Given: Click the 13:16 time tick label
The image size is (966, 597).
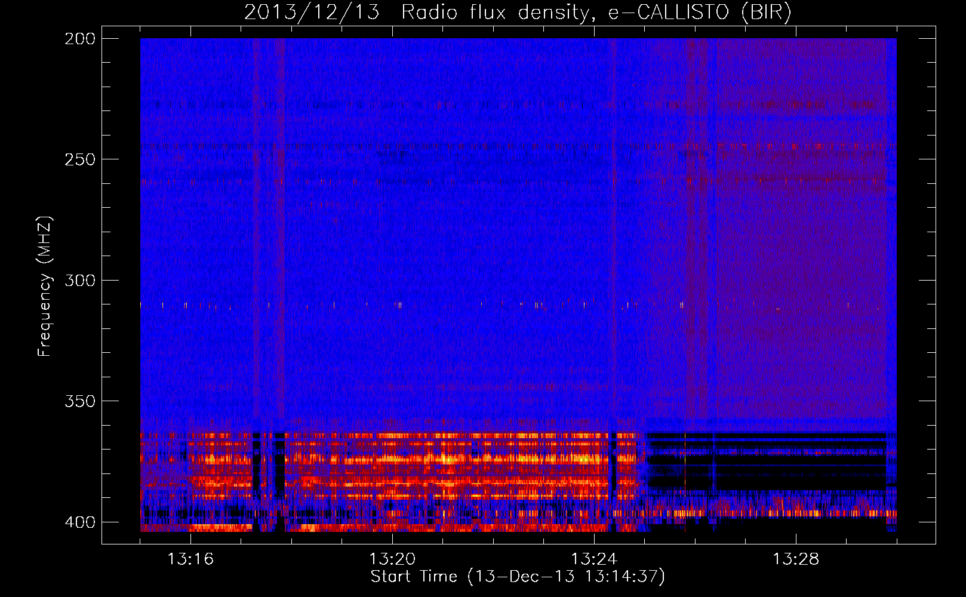Looking at the screenshot, I should tap(190, 559).
